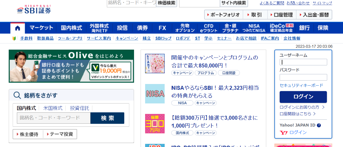Click the Yahoo! JAPAN ID help icon
This screenshot has height=147, width=343.
point(319,125)
